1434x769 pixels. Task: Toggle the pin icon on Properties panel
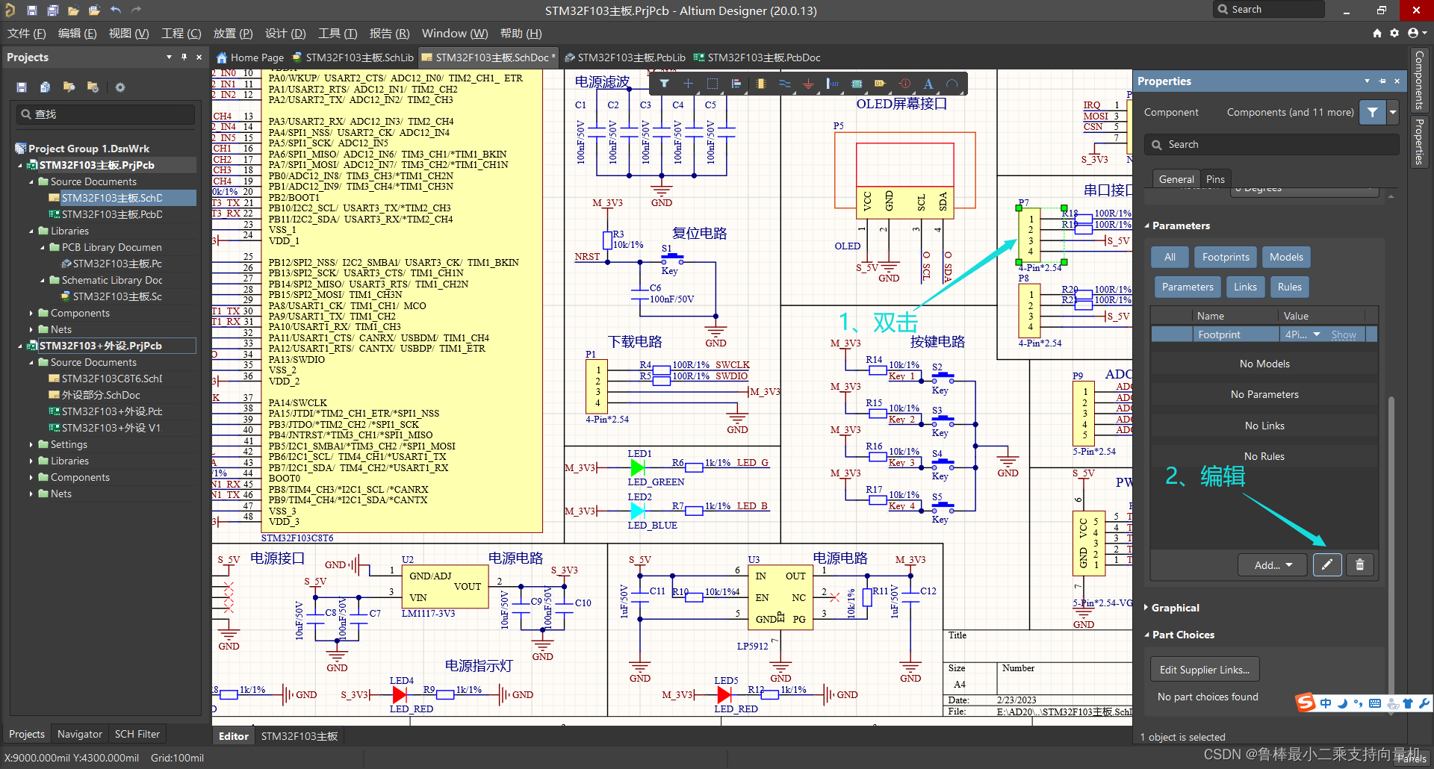pyautogui.click(x=1382, y=81)
